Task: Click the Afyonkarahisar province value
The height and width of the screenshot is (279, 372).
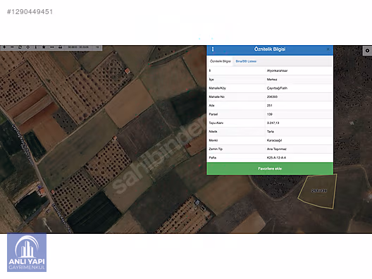Action: 277,70
